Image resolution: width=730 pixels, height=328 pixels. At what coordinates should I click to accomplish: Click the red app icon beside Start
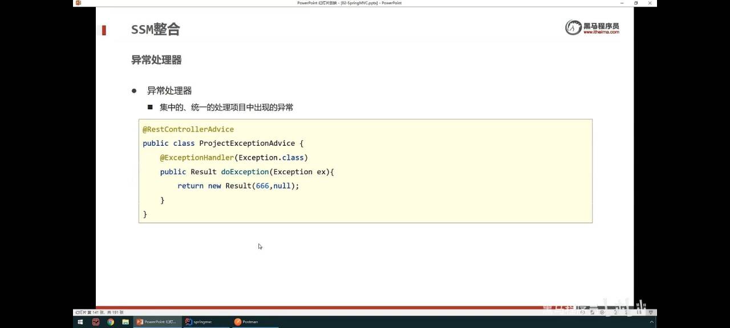click(96, 322)
